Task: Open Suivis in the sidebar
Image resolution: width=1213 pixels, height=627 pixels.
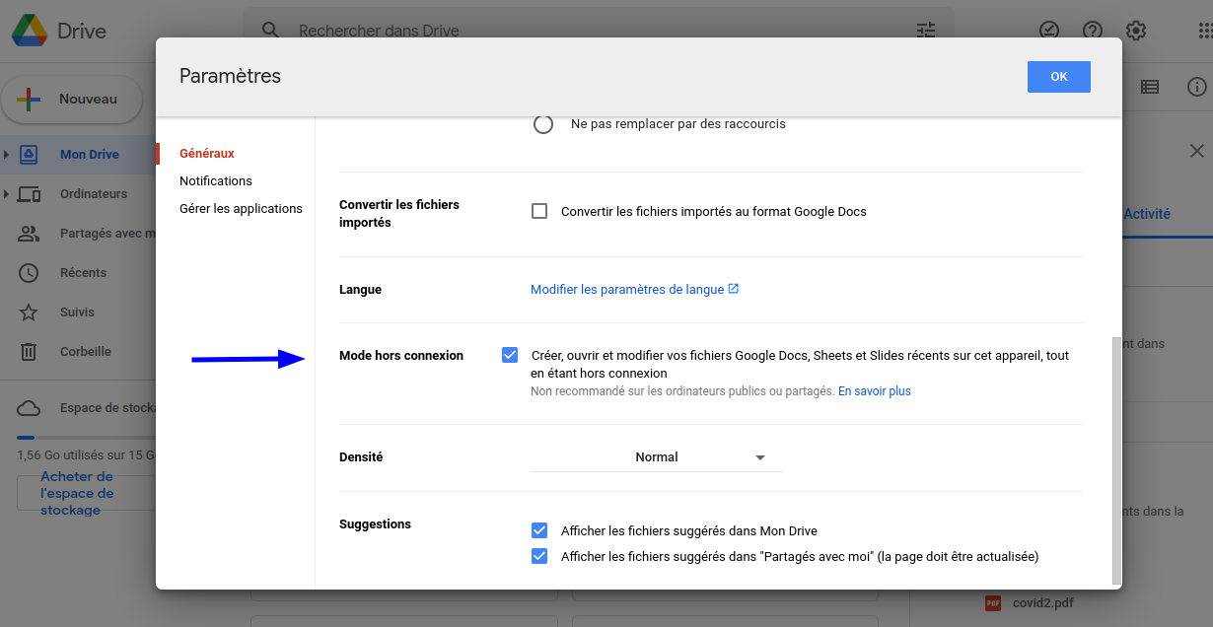Action: pyautogui.click(x=78, y=313)
